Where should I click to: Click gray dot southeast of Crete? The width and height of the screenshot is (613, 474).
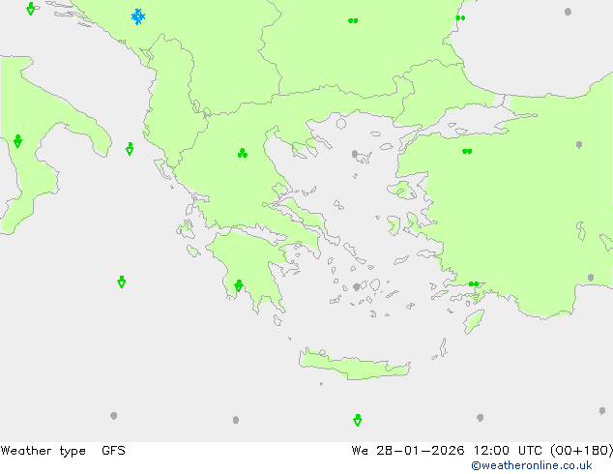[481, 418]
